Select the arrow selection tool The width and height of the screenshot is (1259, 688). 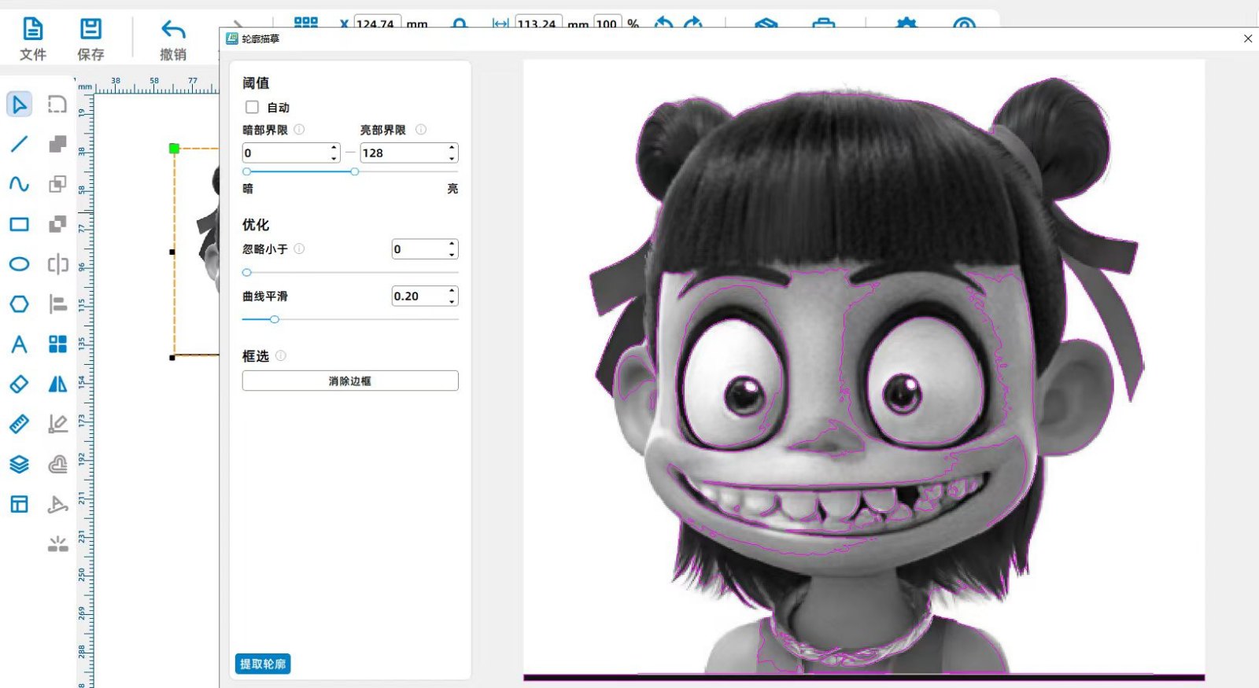(x=19, y=104)
